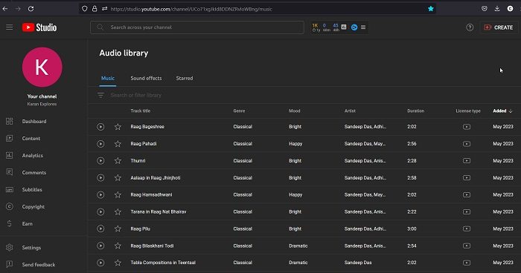Switch to the Sound effects tab
The image size is (521, 273).
tap(146, 78)
